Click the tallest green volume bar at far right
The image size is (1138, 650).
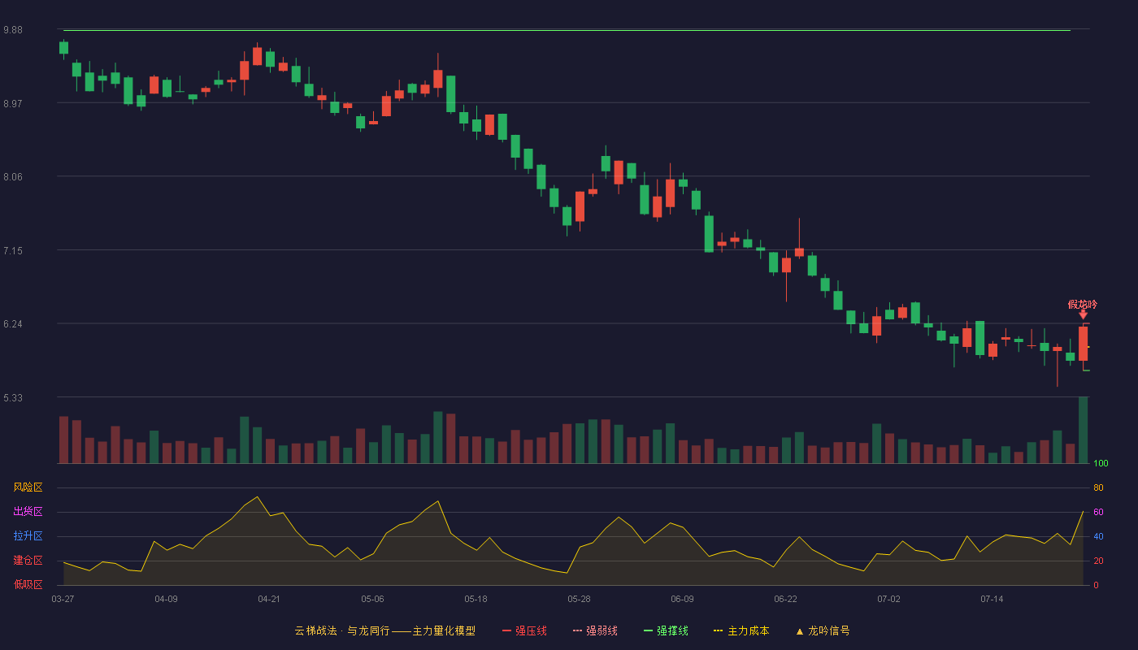click(1083, 430)
